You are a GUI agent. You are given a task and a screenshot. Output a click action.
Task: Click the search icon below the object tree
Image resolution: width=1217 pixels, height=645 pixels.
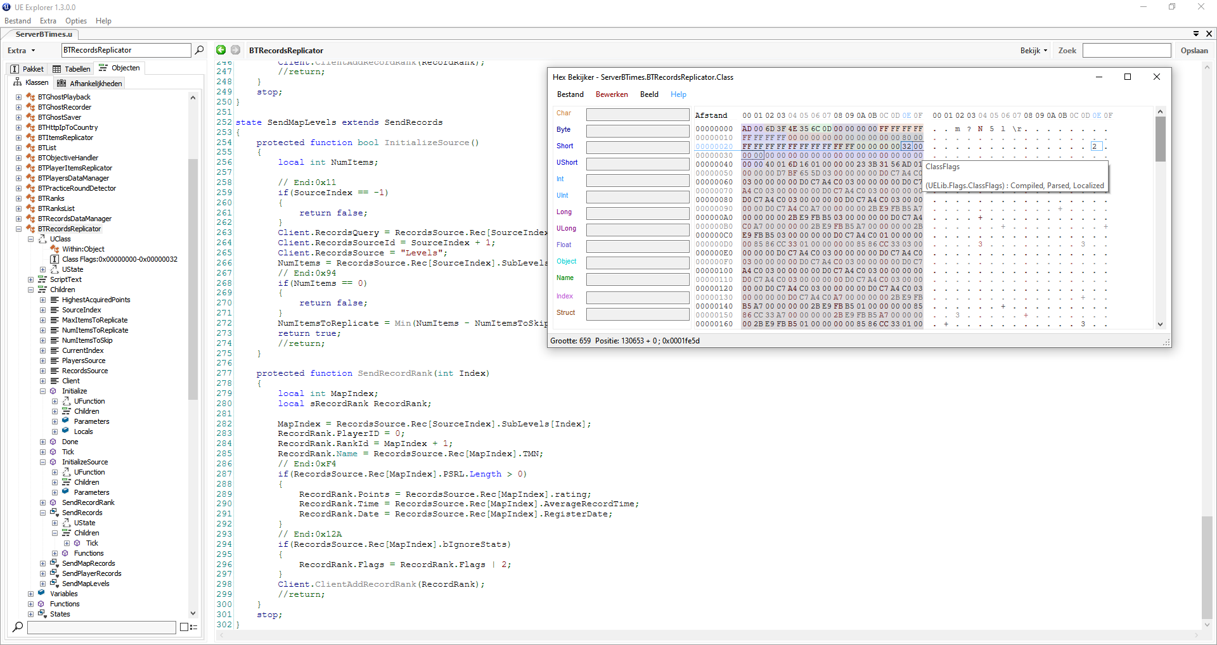[18, 627]
